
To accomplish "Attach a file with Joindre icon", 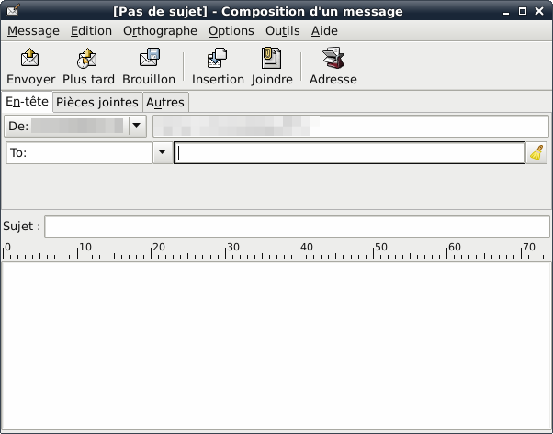I will pyautogui.click(x=272, y=60).
